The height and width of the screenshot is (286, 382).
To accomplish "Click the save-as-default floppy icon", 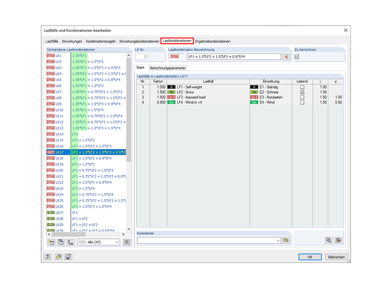I will [x=68, y=257].
